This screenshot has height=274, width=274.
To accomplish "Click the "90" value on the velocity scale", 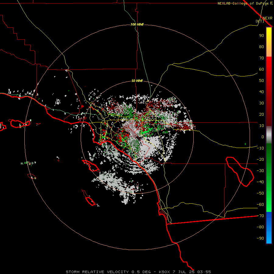I will pos(262,36).
